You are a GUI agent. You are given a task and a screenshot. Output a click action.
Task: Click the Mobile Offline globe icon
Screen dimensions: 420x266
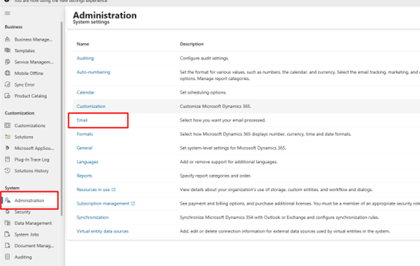coord(8,73)
